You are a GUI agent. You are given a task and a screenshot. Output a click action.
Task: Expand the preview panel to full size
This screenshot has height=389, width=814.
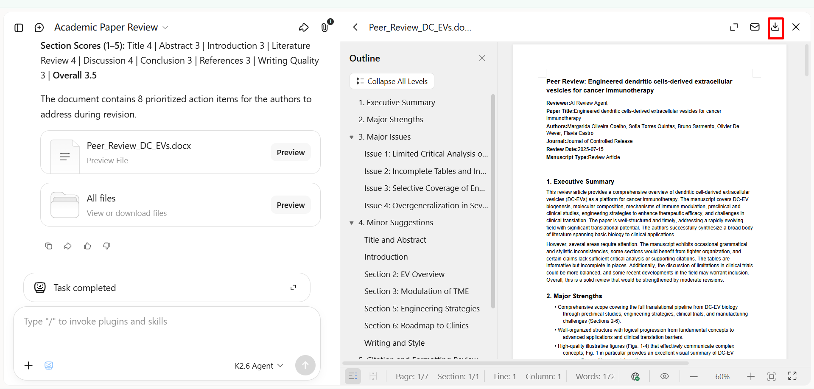[x=734, y=27]
